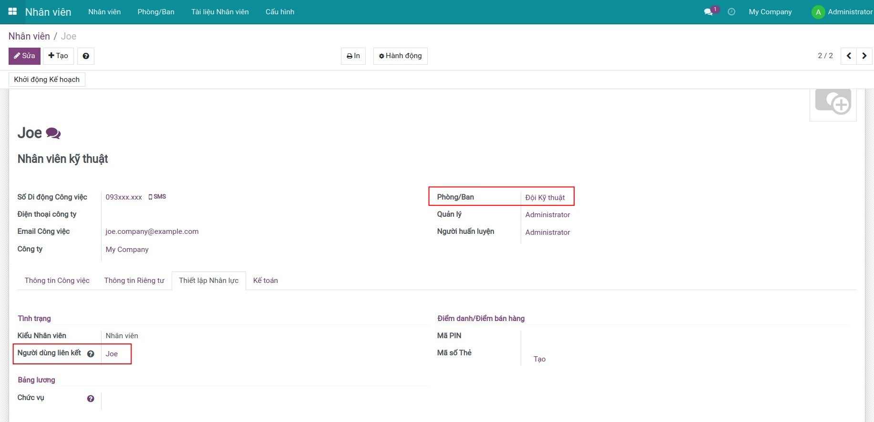874x422 pixels.
Task: Open the apps grid menu icon
Action: pyautogui.click(x=12, y=11)
